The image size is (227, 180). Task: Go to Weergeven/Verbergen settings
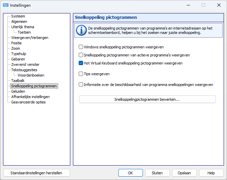pos(30,38)
